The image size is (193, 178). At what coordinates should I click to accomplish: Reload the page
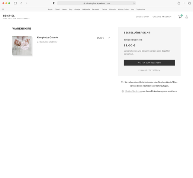(x=134, y=3)
